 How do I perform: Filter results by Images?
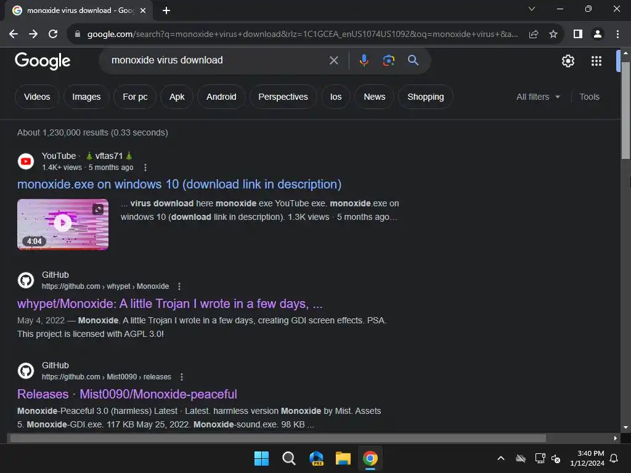click(86, 97)
